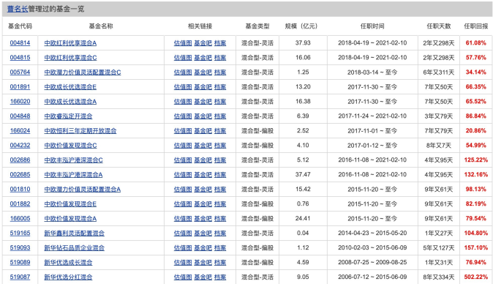Open 新华鑫利灵活配置混合 fund link
The height and width of the screenshot is (284, 493).
(74, 233)
